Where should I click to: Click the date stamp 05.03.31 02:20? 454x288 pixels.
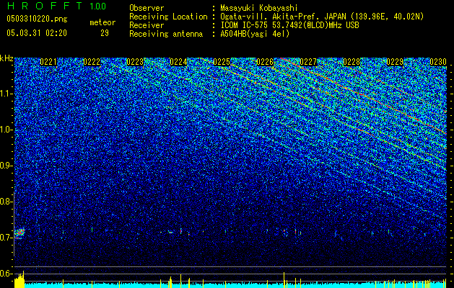(37, 33)
